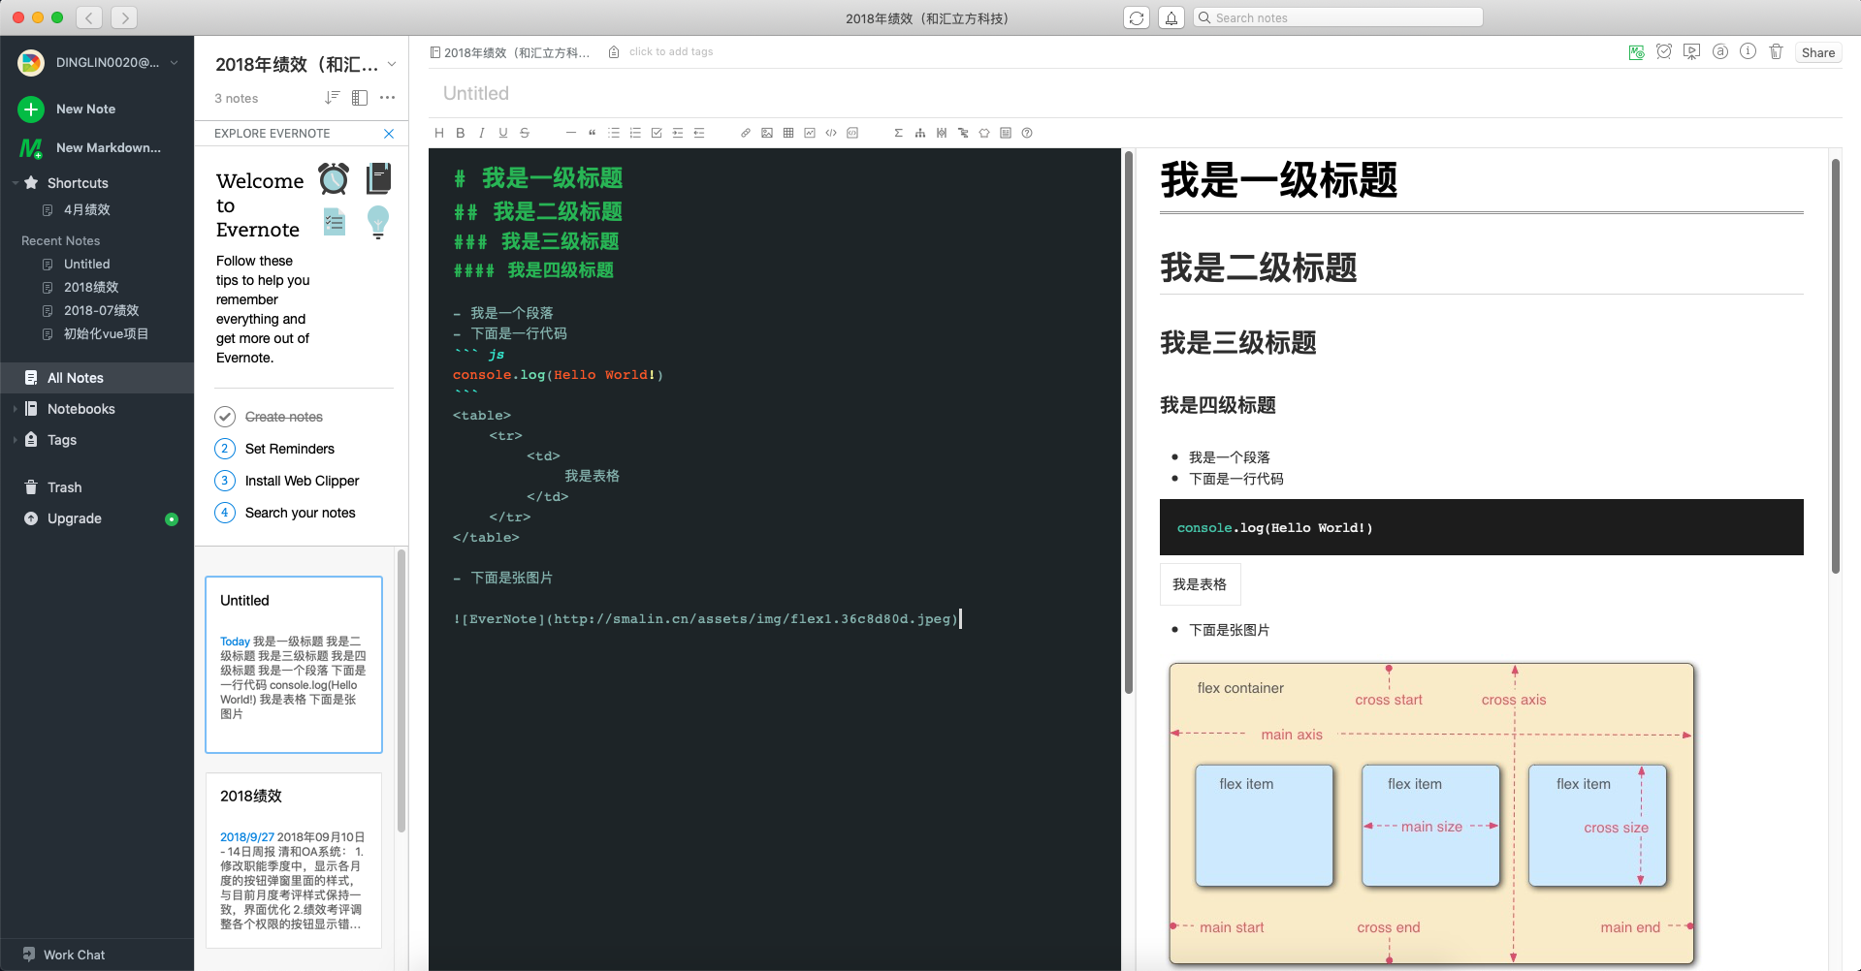Open the account dropdown for DINGLIN0020
This screenshot has height=971, width=1861.
pyautogui.click(x=174, y=62)
